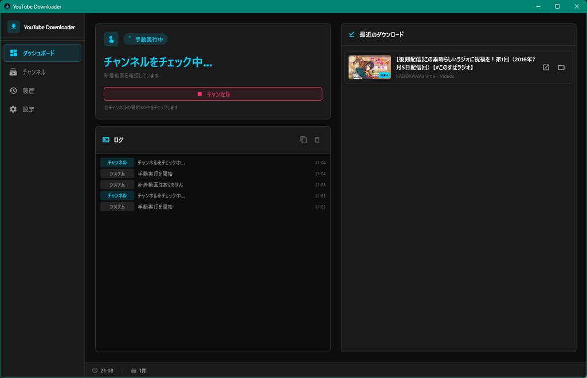This screenshot has height=378, width=587.
Task: Select the ダッシュボード sidebar icon
Action: tap(13, 53)
